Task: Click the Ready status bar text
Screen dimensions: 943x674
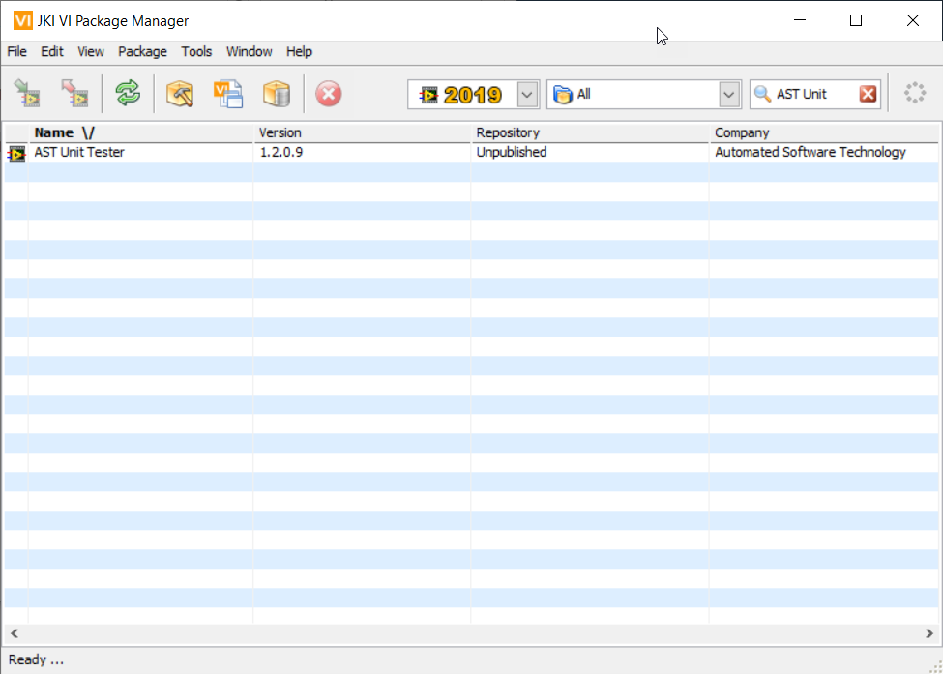Action: coord(36,660)
